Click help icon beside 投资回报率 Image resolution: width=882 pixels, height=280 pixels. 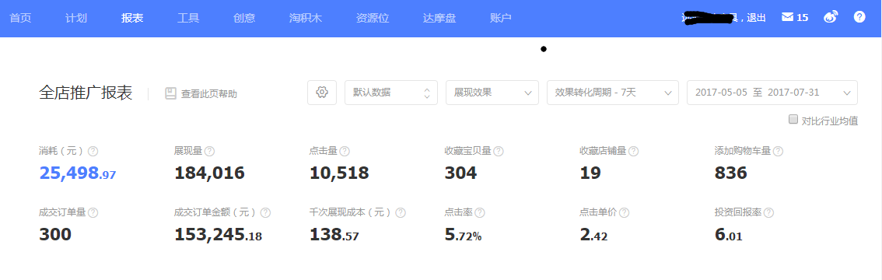(768, 213)
